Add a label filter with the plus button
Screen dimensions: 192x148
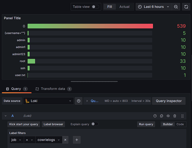click(x=77, y=140)
